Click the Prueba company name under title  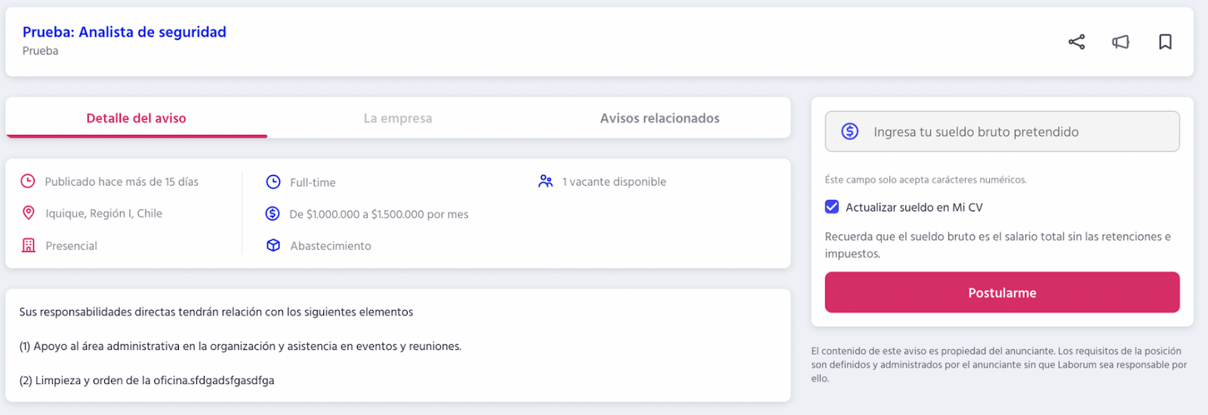(x=41, y=51)
